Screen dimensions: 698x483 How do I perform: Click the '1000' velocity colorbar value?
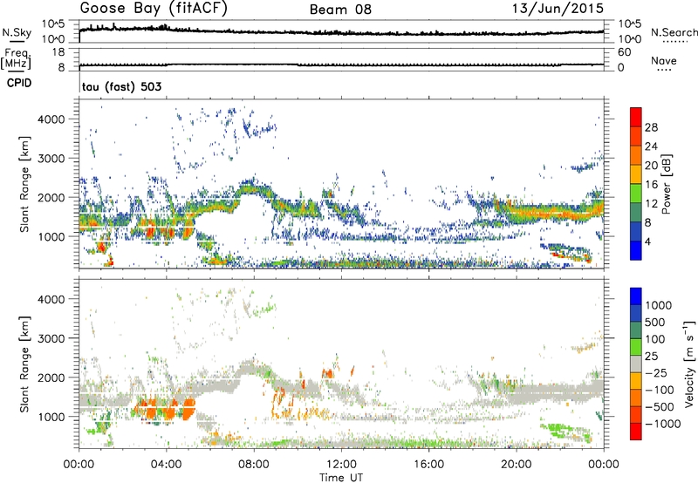click(659, 305)
